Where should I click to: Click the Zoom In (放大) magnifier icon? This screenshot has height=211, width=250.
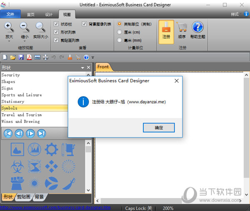tap(9, 27)
